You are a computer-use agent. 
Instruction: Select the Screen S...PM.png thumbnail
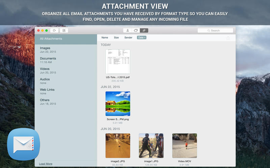point(118,104)
